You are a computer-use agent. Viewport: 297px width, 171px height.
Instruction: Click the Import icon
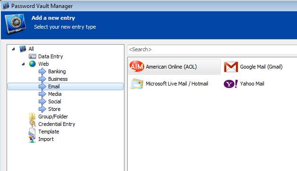[x=32, y=139]
